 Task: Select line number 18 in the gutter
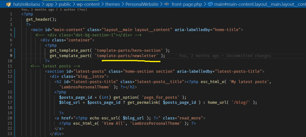[10, 108]
